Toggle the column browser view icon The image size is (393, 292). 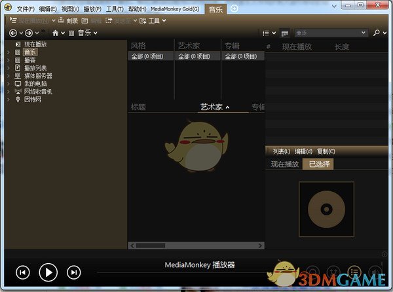[284, 33]
